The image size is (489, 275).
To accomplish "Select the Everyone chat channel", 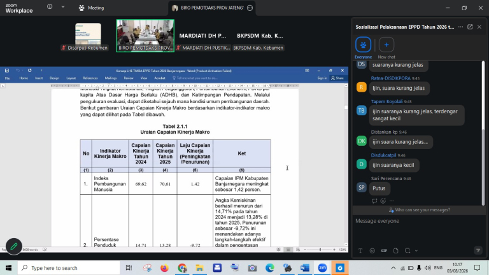I will point(363,48).
